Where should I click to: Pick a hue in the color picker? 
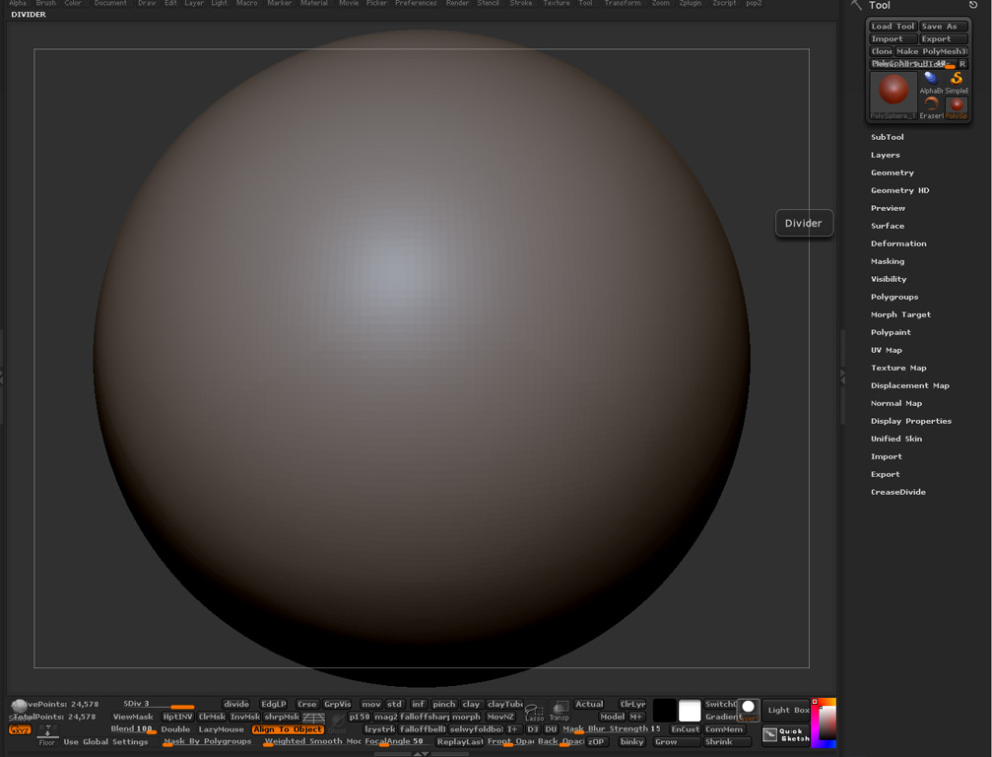tap(824, 723)
